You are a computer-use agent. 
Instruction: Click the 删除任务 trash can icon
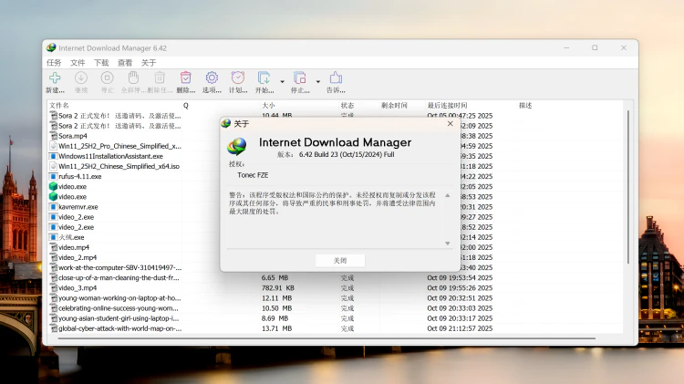point(160,79)
